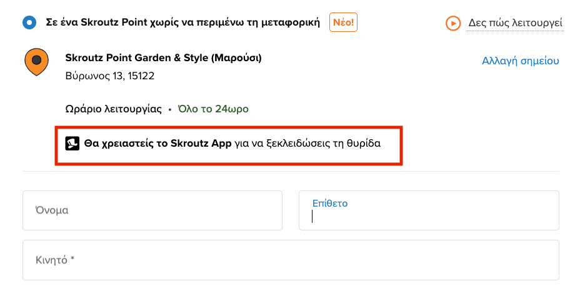
Task: Click the "Αλλαγή σημείου" link
Action: (520, 61)
